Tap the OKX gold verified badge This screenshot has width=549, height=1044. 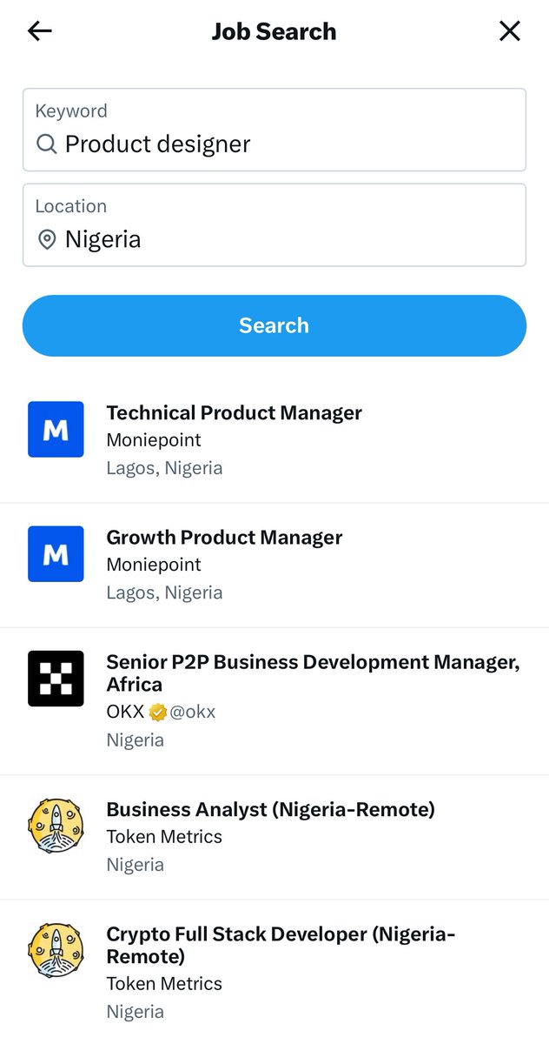tap(157, 713)
